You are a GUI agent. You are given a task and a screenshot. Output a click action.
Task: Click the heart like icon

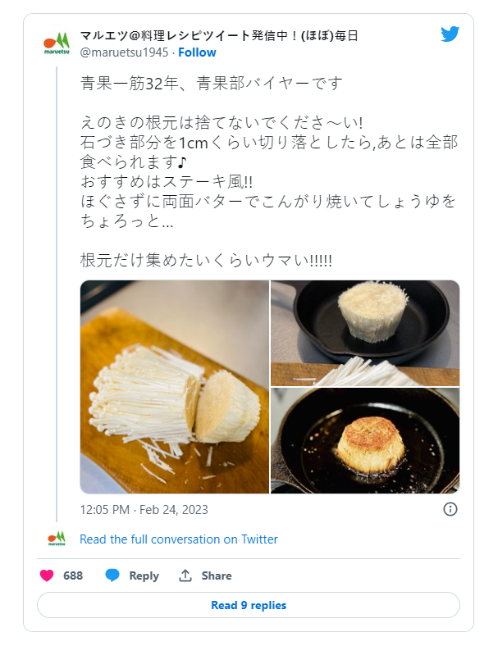point(48,575)
